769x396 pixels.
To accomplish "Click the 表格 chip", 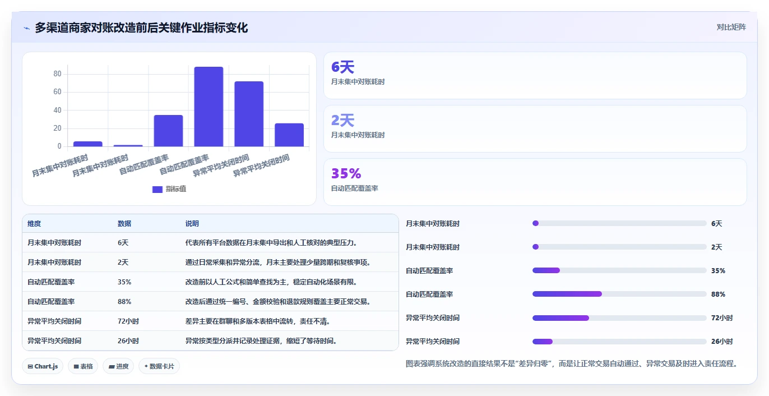I will tap(83, 366).
